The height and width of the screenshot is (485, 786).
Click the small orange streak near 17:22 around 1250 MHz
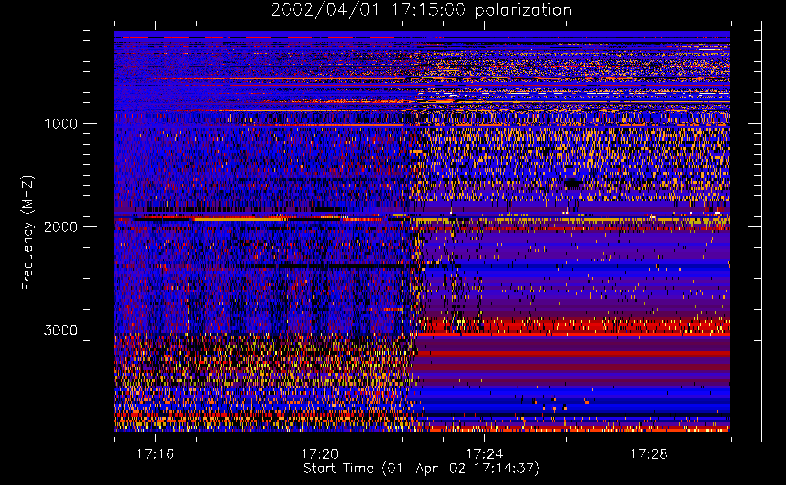coord(417,151)
